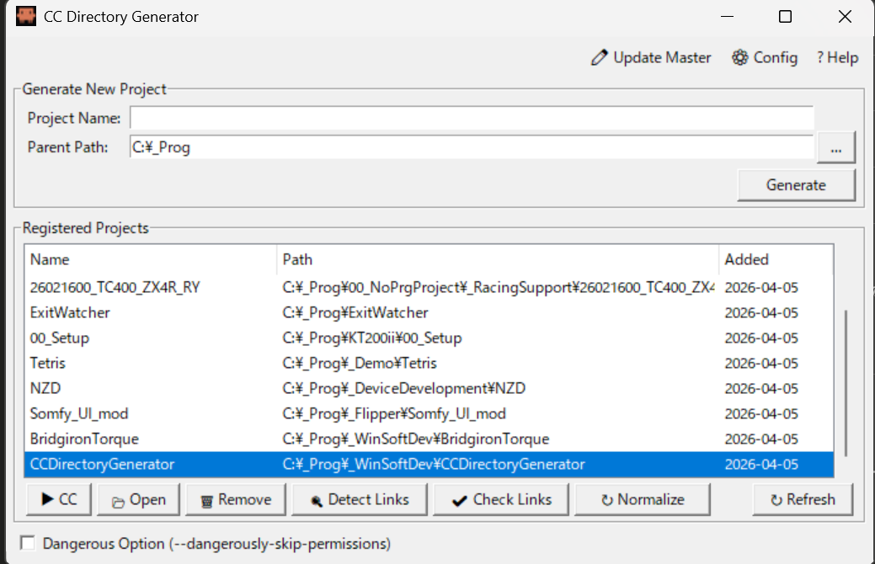Click the Check Links button label

coord(512,499)
